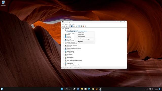
Task: Expand the Display adapters node
Action: [x=64, y=41]
